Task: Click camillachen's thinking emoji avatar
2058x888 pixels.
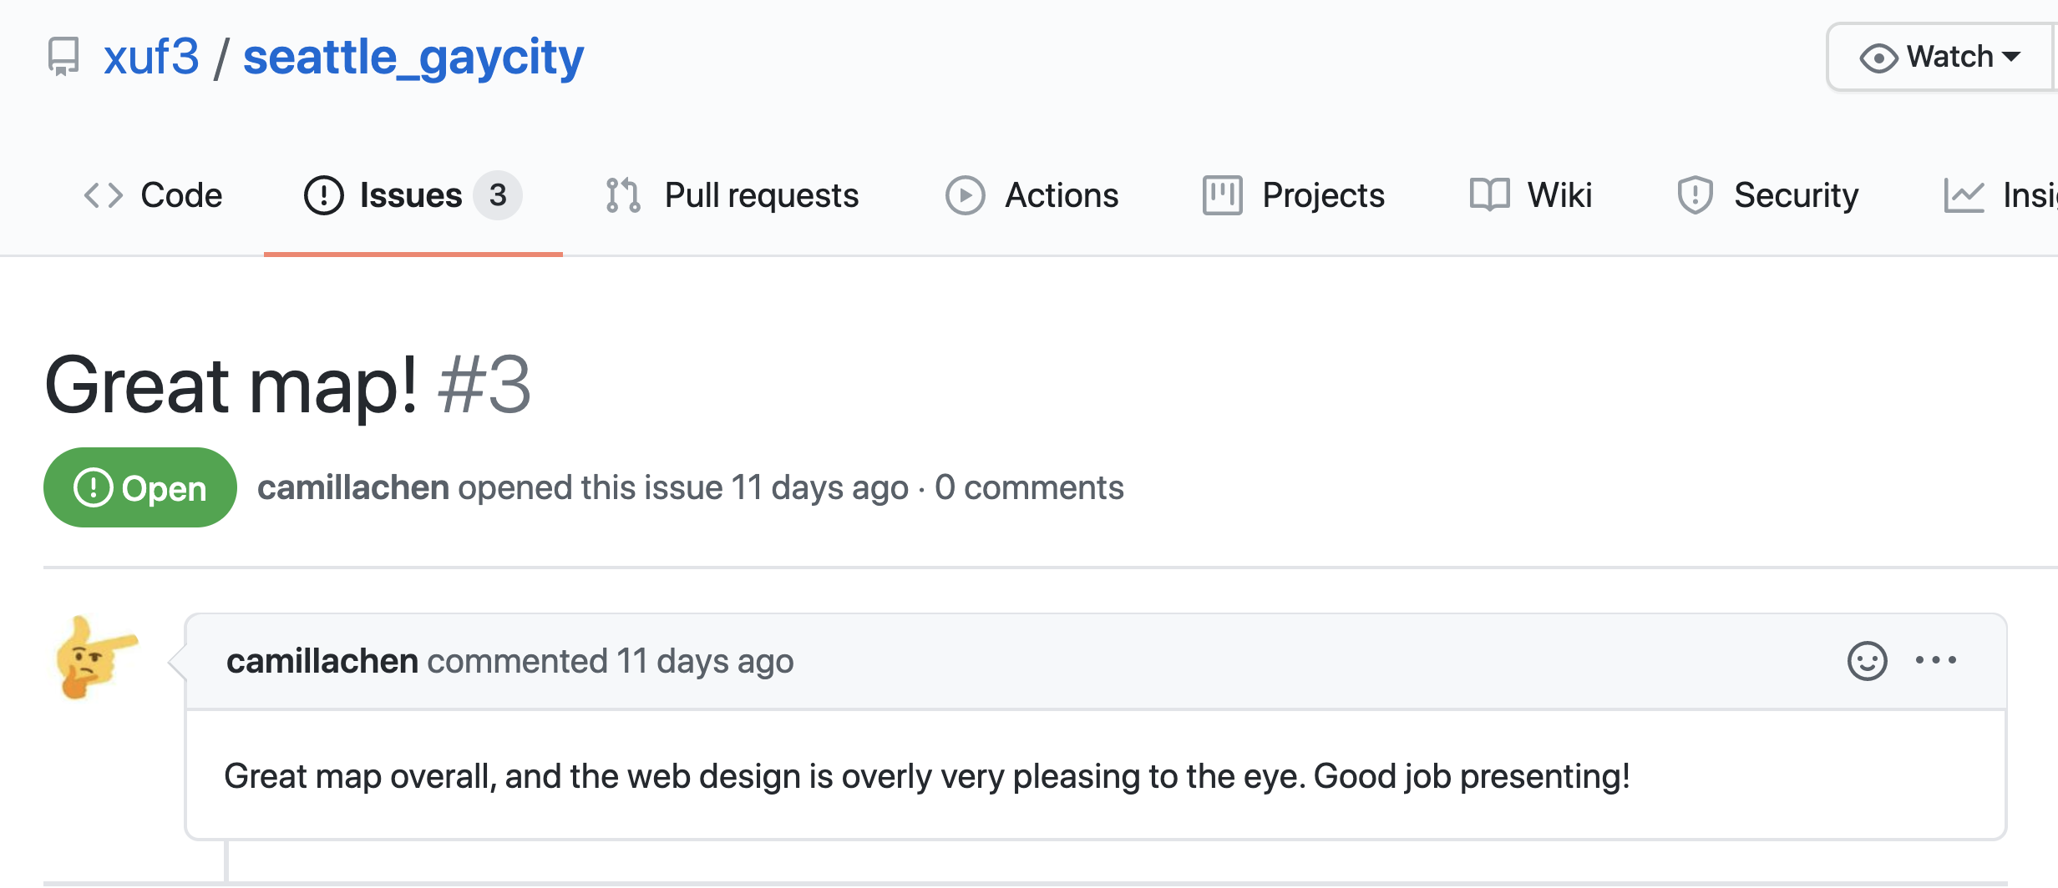Action: (97, 658)
